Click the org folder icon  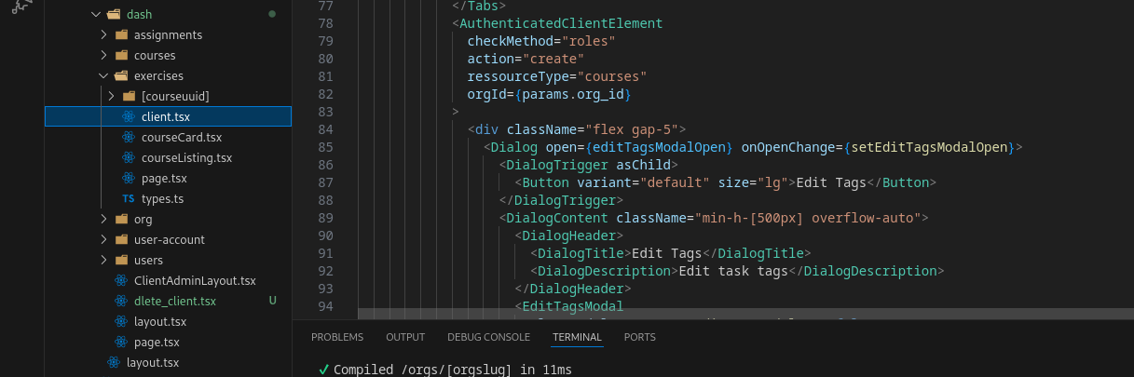[121, 220]
